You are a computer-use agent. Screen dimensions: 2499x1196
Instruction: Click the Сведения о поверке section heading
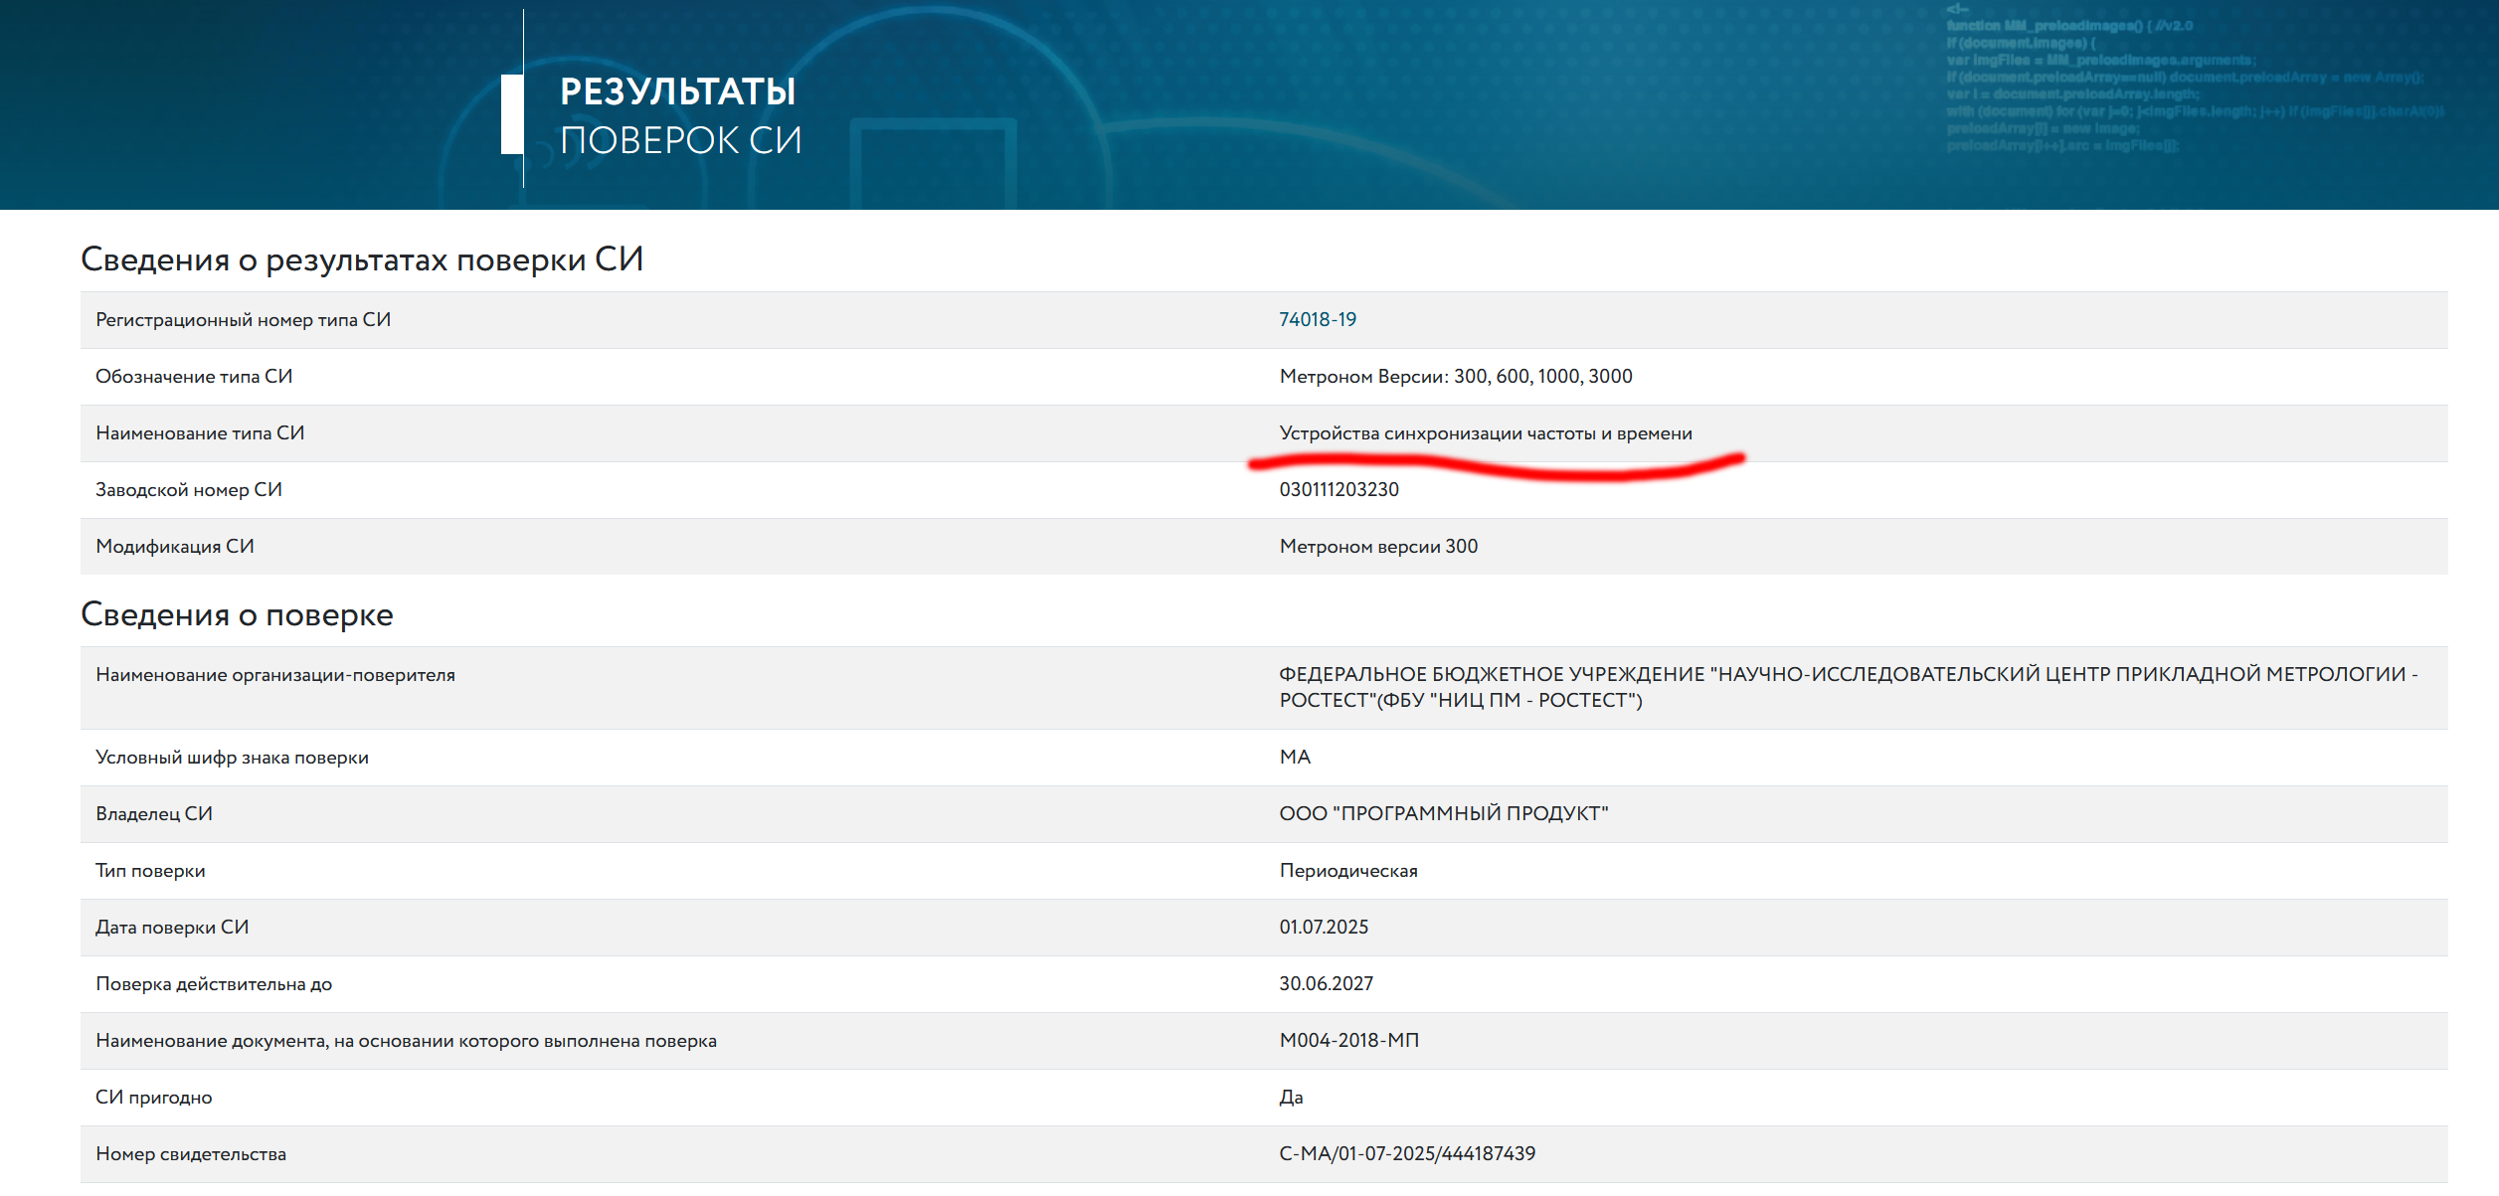point(237,614)
